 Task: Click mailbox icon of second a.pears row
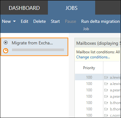(x=106, y=96)
